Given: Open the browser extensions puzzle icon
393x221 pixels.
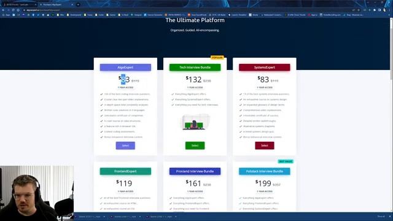Looking at the screenshot, I should [x=375, y=10].
